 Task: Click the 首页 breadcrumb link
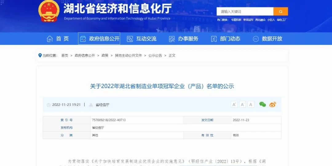[65, 56]
